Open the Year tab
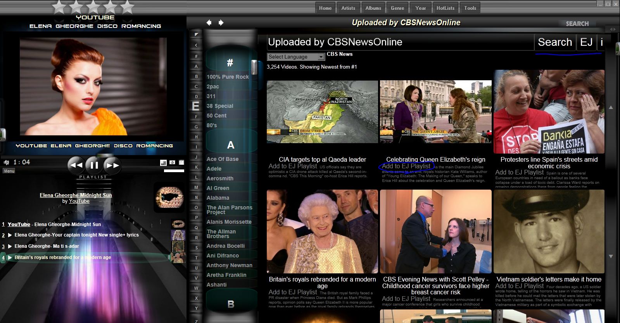 coord(421,8)
